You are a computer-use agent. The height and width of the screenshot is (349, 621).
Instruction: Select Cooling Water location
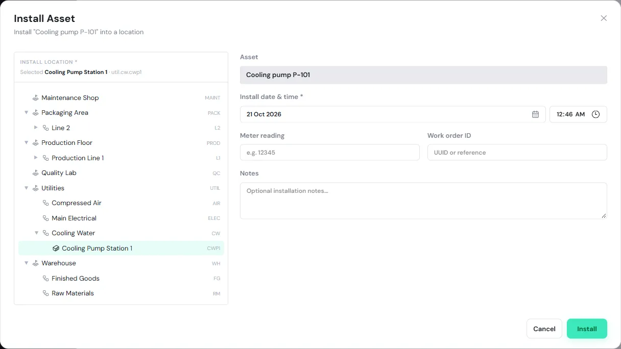121,233
